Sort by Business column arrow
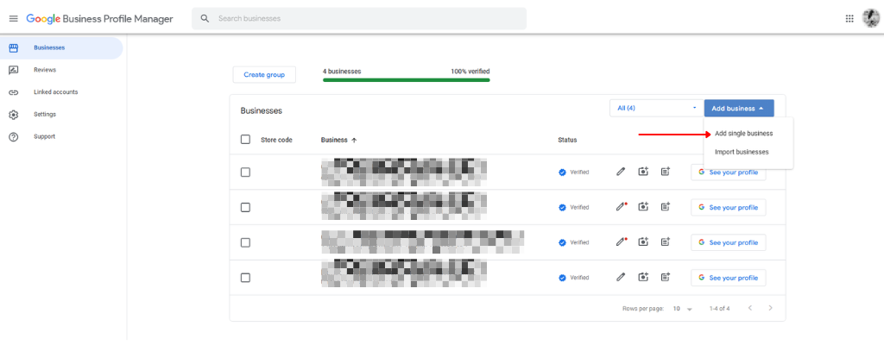884x345 pixels. click(354, 140)
